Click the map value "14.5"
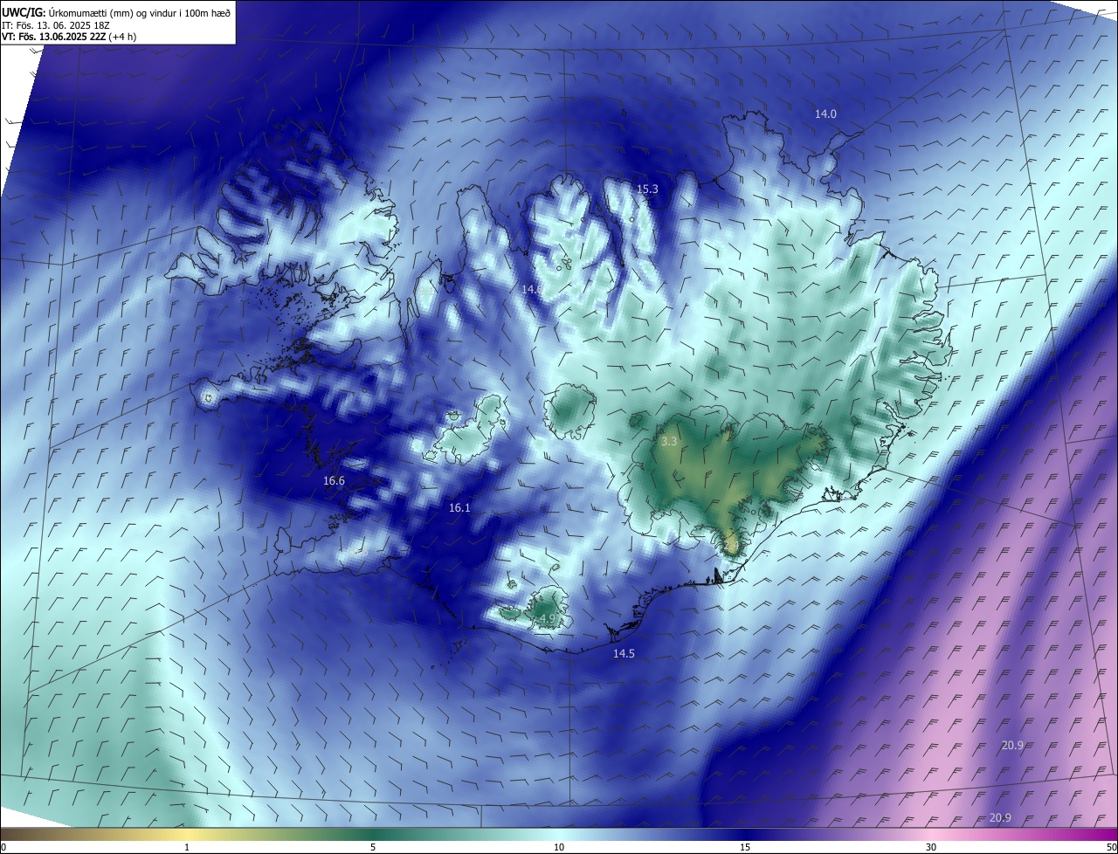Screen dimensions: 1118x854 click(x=624, y=654)
